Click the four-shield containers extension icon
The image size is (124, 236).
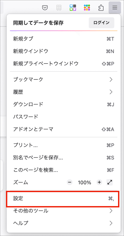click(73, 8)
